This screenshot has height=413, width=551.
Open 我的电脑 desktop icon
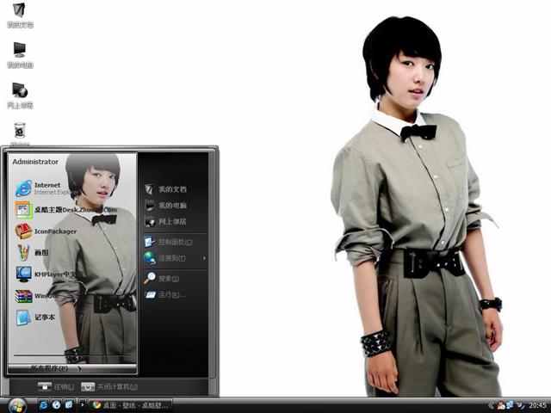tap(20, 55)
